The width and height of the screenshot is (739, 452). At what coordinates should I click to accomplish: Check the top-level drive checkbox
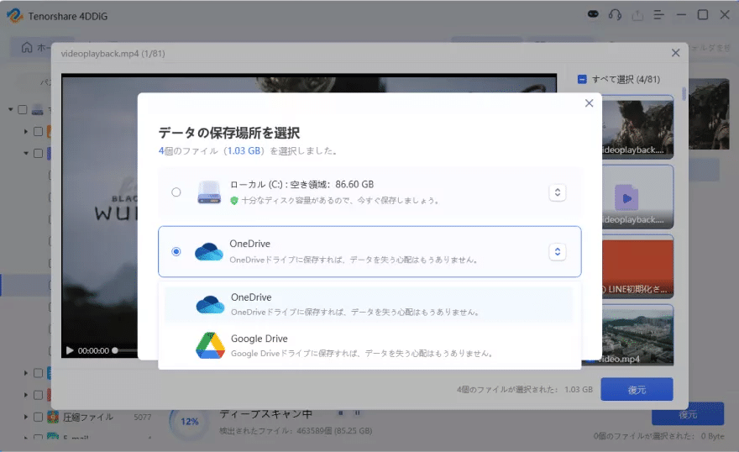tap(22, 109)
